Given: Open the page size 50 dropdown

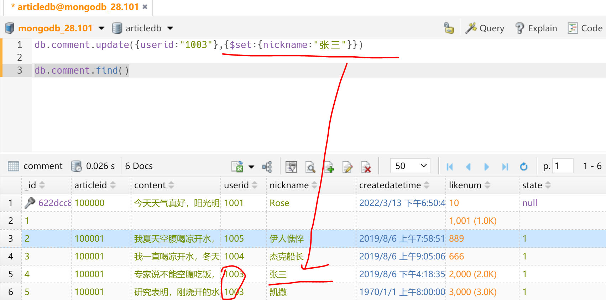Looking at the screenshot, I should [410, 166].
